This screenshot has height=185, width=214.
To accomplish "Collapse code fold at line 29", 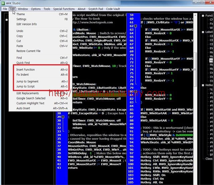I will tap(63, 117).
